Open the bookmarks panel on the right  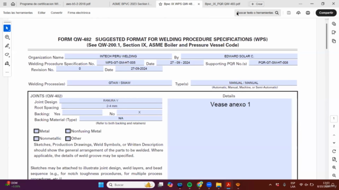point(334,32)
